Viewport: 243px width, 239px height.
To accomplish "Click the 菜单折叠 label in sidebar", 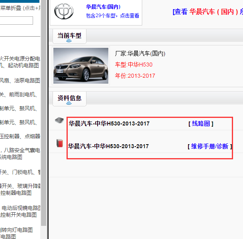I will point(11,8).
